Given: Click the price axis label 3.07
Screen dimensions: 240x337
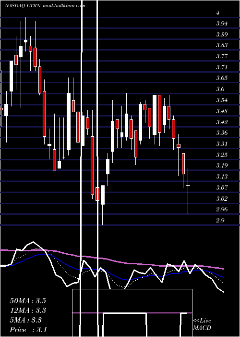Looking at the screenshot, I should (222, 188).
